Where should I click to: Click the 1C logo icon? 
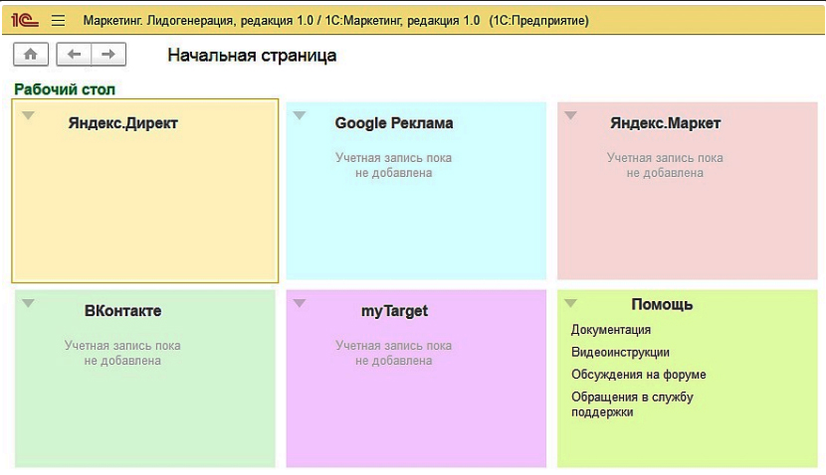click(25, 20)
